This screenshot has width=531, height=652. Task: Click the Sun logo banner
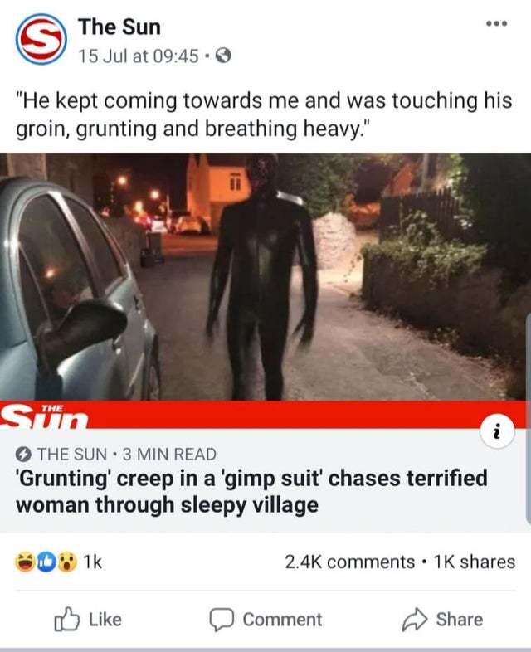point(44,416)
